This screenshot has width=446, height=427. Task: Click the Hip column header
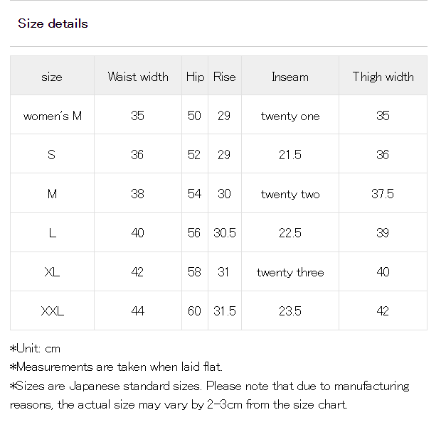point(195,77)
